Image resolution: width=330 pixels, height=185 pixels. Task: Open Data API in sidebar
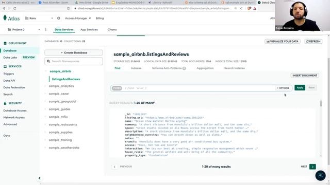[9, 81]
